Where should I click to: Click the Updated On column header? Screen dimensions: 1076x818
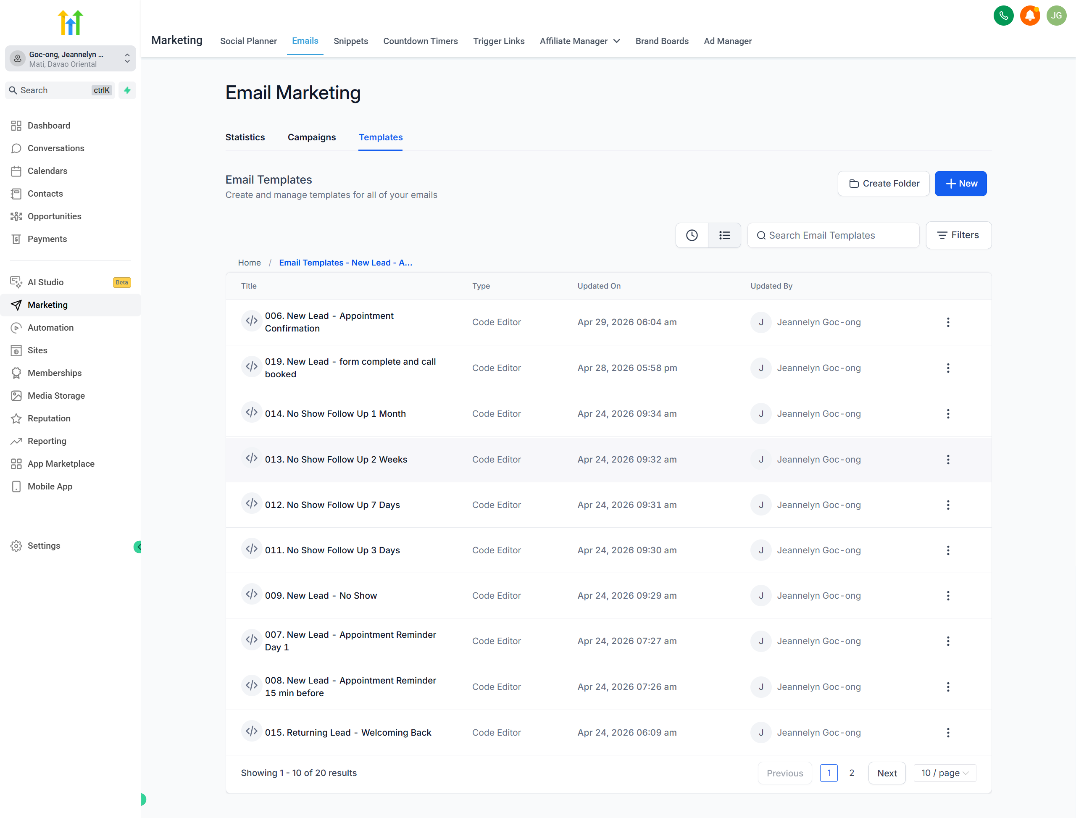pos(598,286)
